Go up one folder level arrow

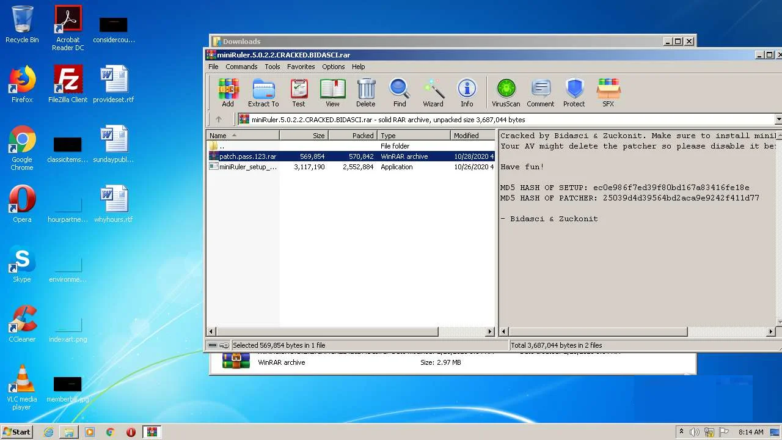coord(219,120)
